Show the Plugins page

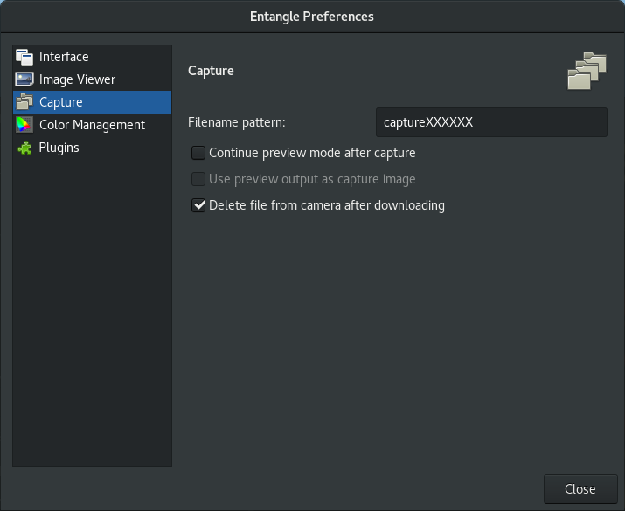coord(92,148)
